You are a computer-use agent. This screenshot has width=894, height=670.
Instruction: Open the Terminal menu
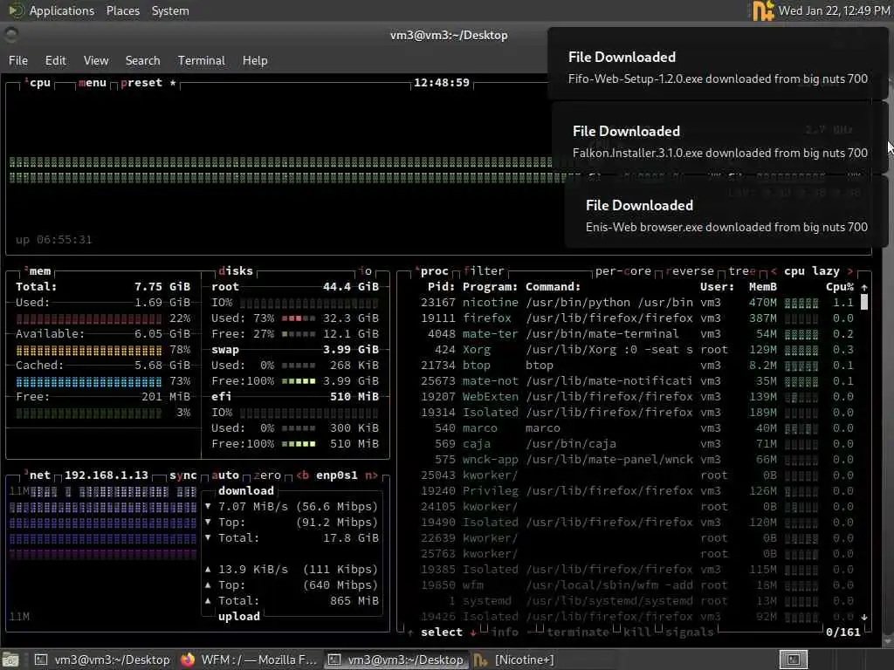(202, 60)
